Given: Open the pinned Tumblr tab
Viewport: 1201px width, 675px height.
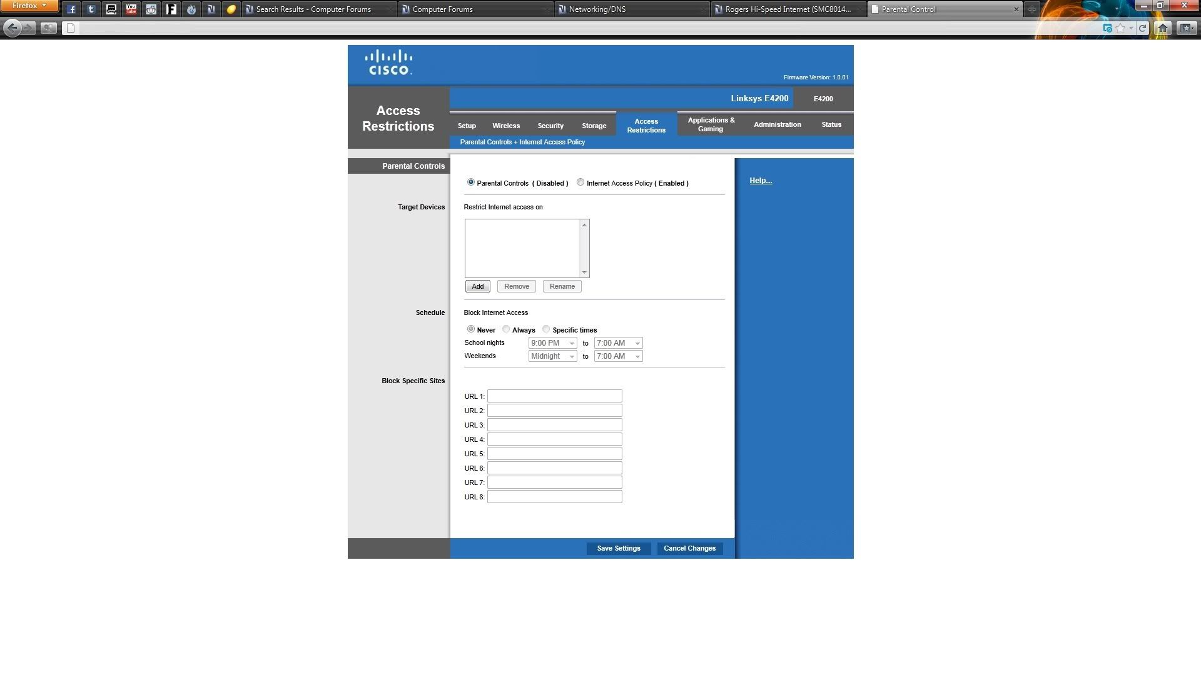Looking at the screenshot, I should pos(91,9).
